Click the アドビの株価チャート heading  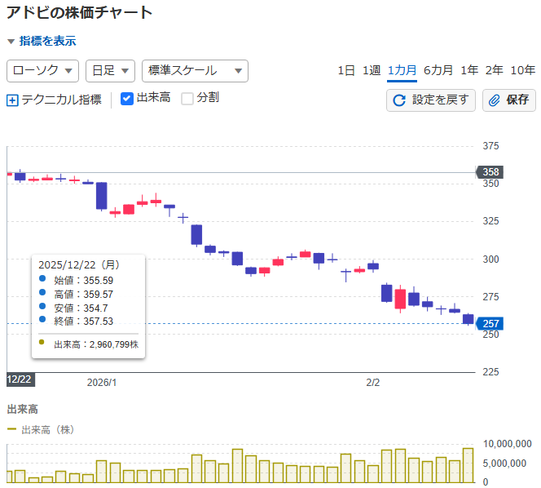point(80,13)
